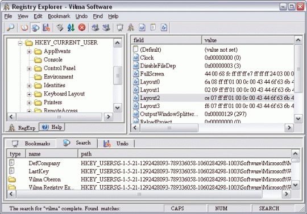
Task: Click the projector screen bookmarks toolbar icon
Action: [x=120, y=27]
